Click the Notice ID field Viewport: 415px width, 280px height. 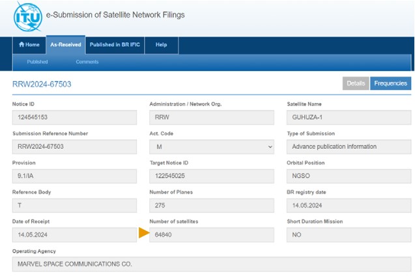coord(74,117)
